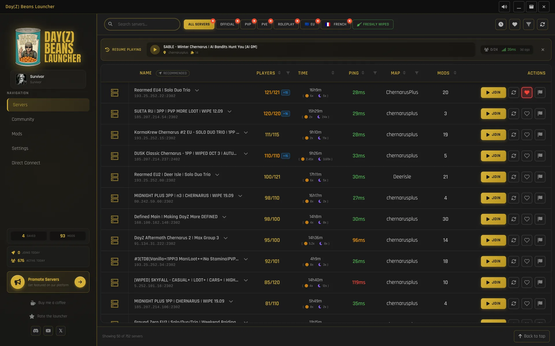Open Rate the launcher link
This screenshot has height=346, width=555.
pyautogui.click(x=48, y=316)
